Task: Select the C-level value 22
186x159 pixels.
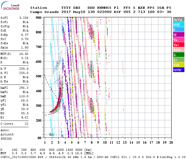Action: click(27, 124)
